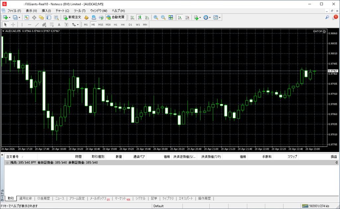
Task: Click the 新規注文 (New Order) button
Action: click(x=72, y=17)
